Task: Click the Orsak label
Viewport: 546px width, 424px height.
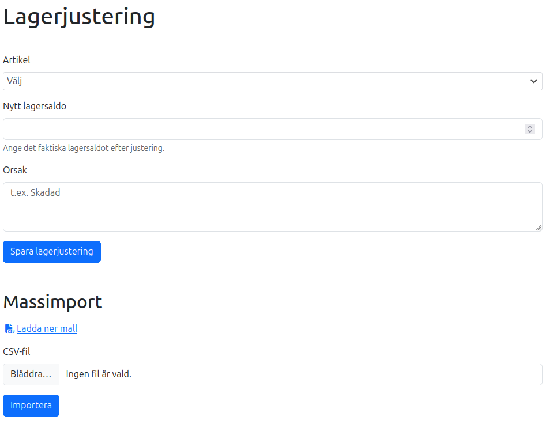Action: pos(15,170)
